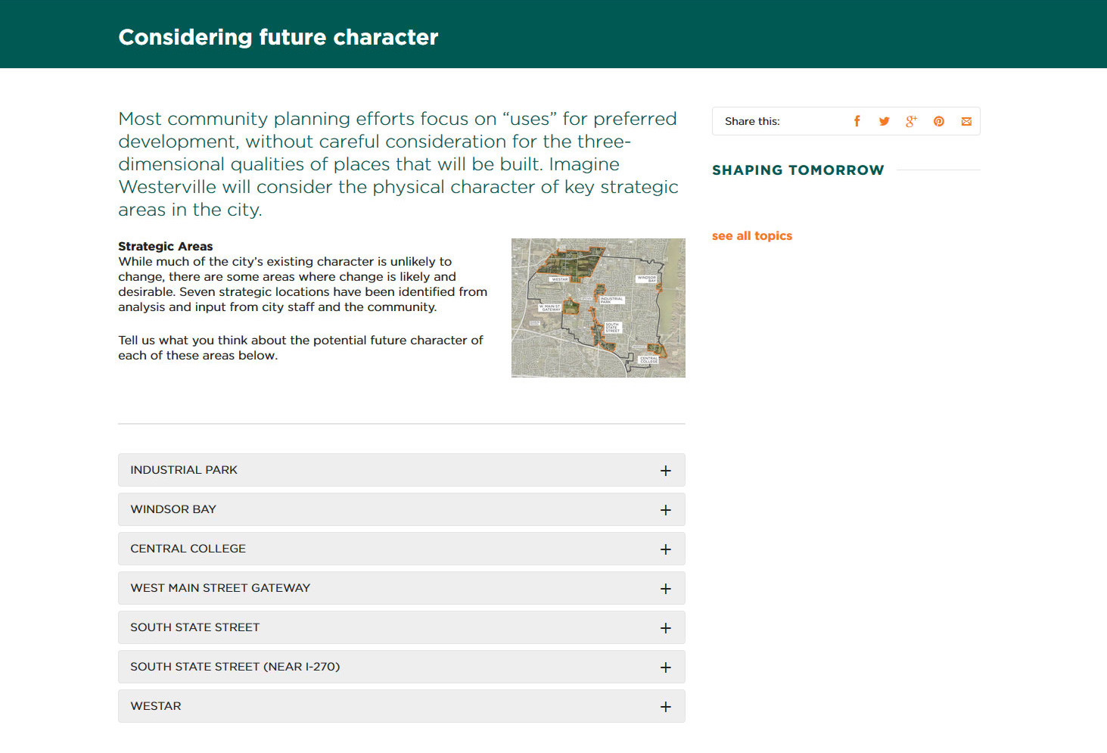Click the Westar accordion title

tap(156, 706)
